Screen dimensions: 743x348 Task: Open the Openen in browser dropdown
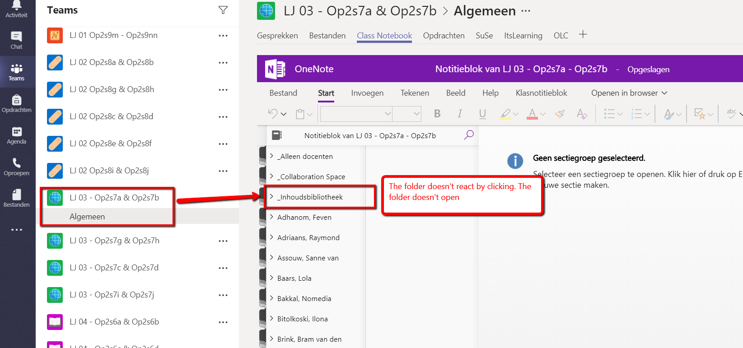pyautogui.click(x=629, y=93)
